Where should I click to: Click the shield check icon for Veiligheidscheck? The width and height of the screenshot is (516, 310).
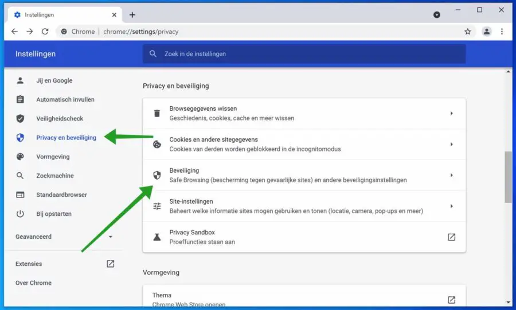pos(20,119)
